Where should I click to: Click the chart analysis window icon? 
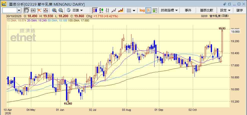4,4
